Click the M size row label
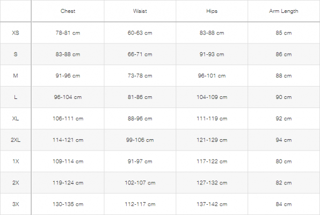 (16, 76)
